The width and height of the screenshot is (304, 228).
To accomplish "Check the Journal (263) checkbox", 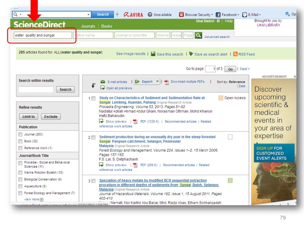I will pyautogui.click(x=20, y=134).
